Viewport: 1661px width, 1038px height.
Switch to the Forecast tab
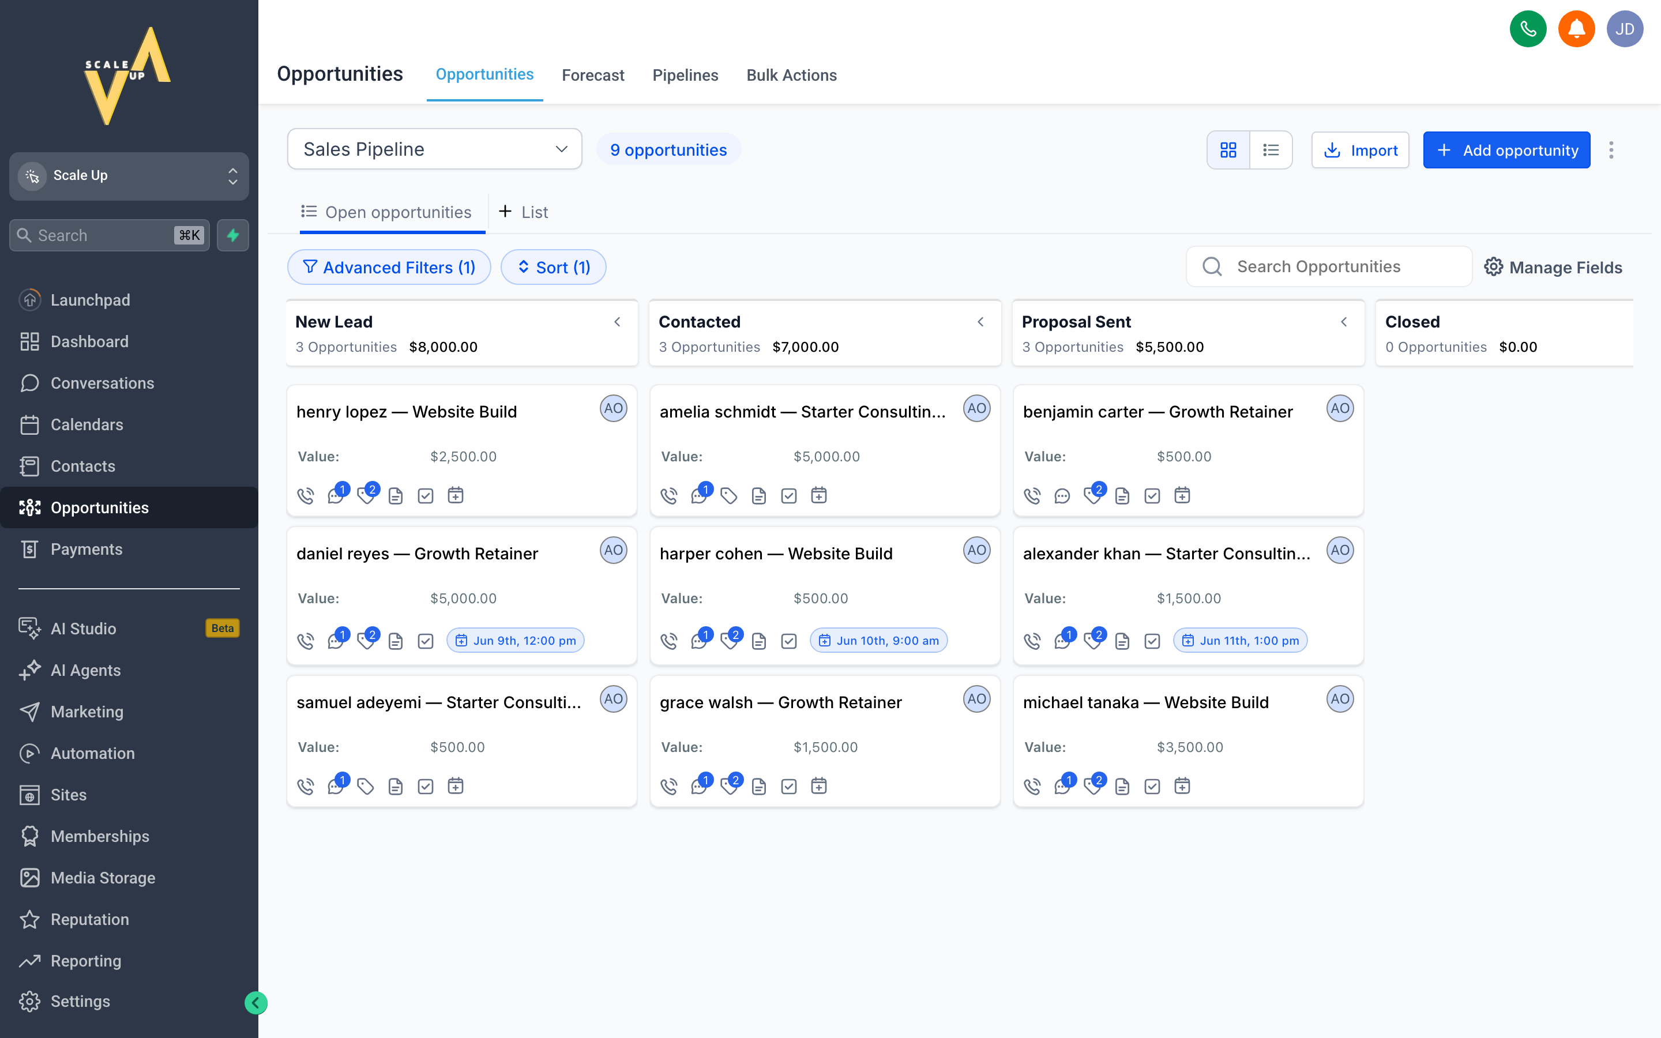593,75
